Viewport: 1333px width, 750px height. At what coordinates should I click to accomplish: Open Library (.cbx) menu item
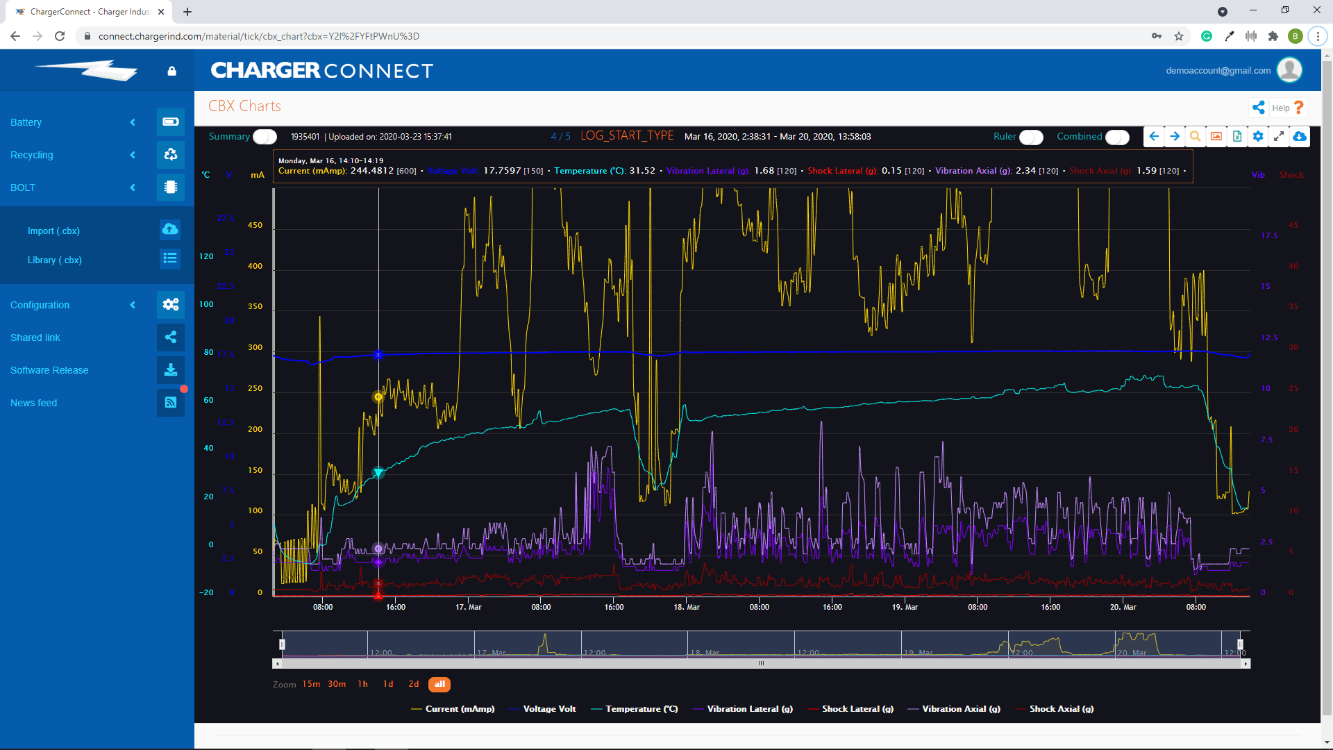click(55, 260)
